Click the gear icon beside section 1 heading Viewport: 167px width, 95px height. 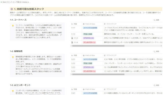(12, 9)
